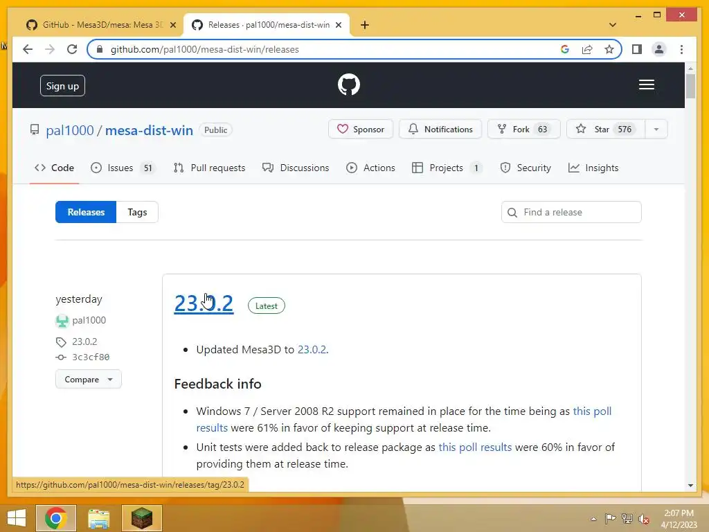This screenshot has height=532, width=709.
Task: Open the tab search chevron
Action: [x=612, y=25]
